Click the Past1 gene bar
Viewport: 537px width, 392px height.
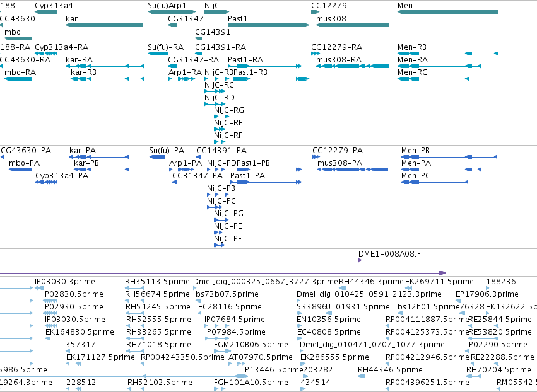tap(269, 25)
